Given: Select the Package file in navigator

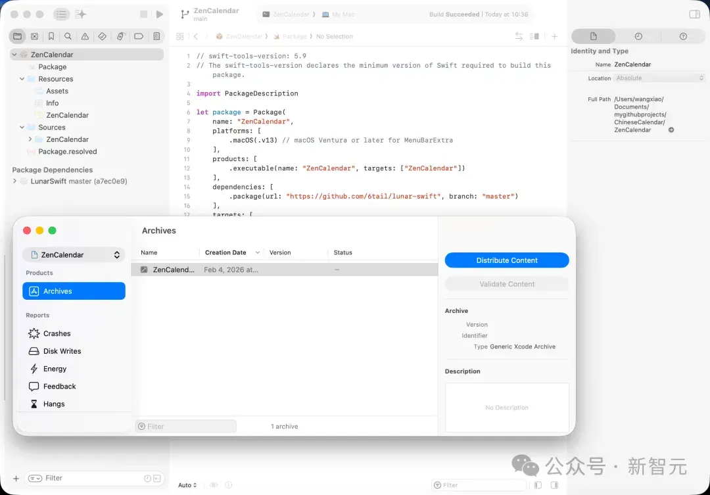Looking at the screenshot, I should click(52, 66).
